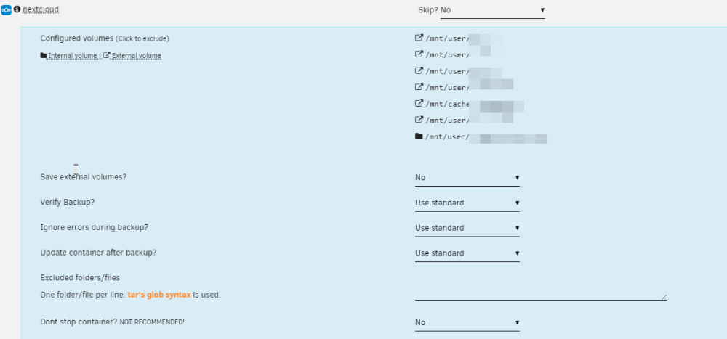Open the Verify Backup dropdown
Image resolution: width=727 pixels, height=339 pixels.
467,203
